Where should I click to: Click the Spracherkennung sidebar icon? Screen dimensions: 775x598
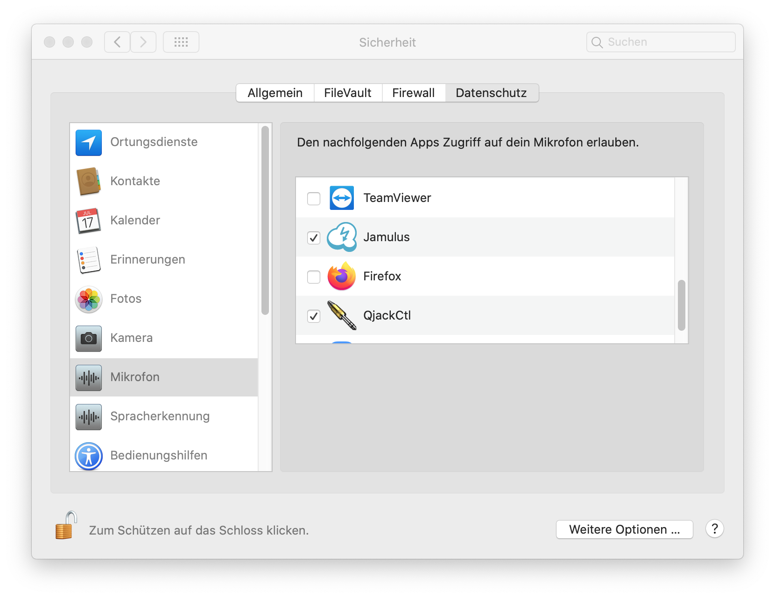click(89, 417)
